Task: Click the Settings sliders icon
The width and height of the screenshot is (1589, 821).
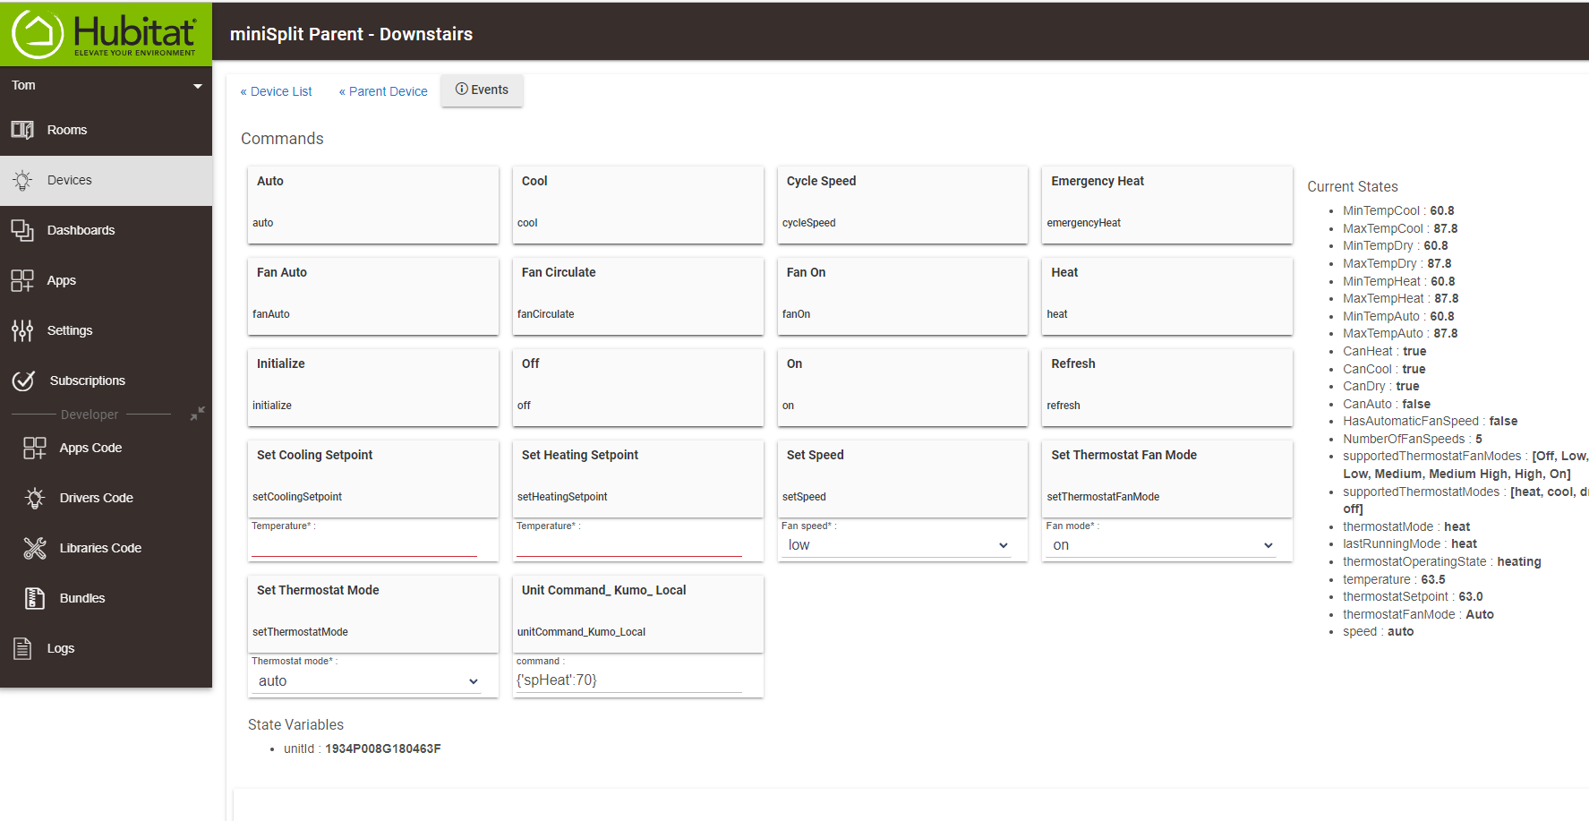Action: pyautogui.click(x=22, y=330)
